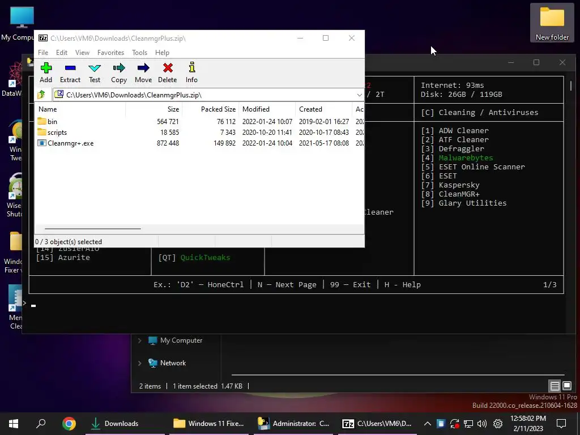Switch Explorer to large icons view
The image size is (580, 435).
pyautogui.click(x=566, y=386)
